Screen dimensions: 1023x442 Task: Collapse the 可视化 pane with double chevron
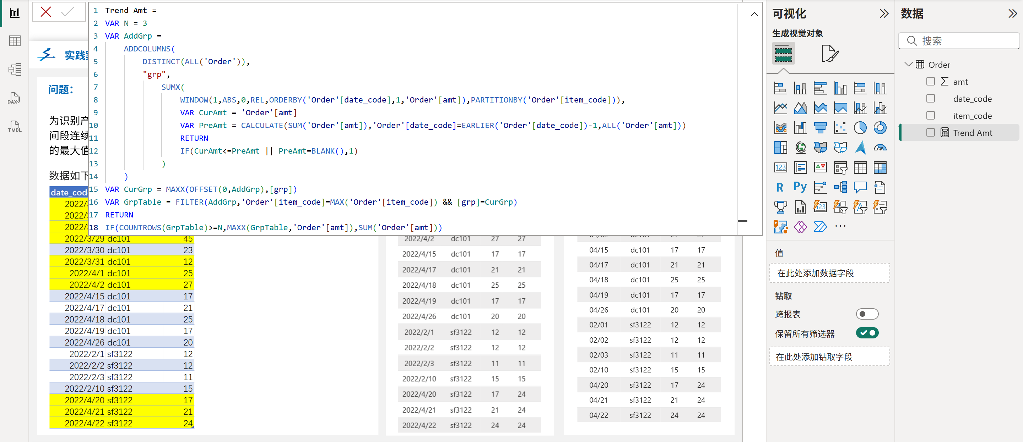point(884,14)
